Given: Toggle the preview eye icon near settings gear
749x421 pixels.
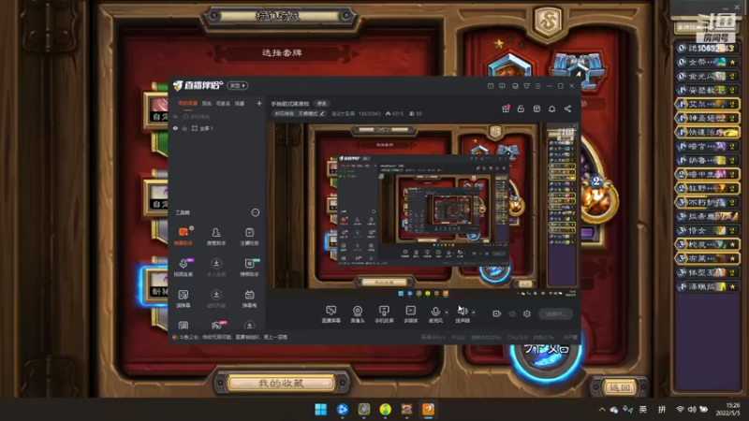Looking at the screenshot, I should click(x=512, y=313).
